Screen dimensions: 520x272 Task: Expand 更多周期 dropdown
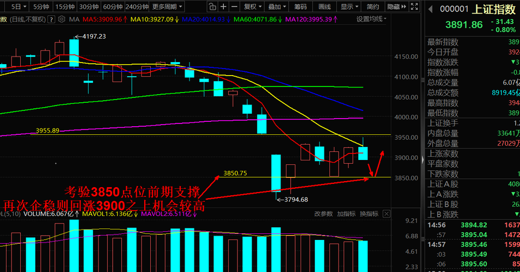(x=168, y=7)
